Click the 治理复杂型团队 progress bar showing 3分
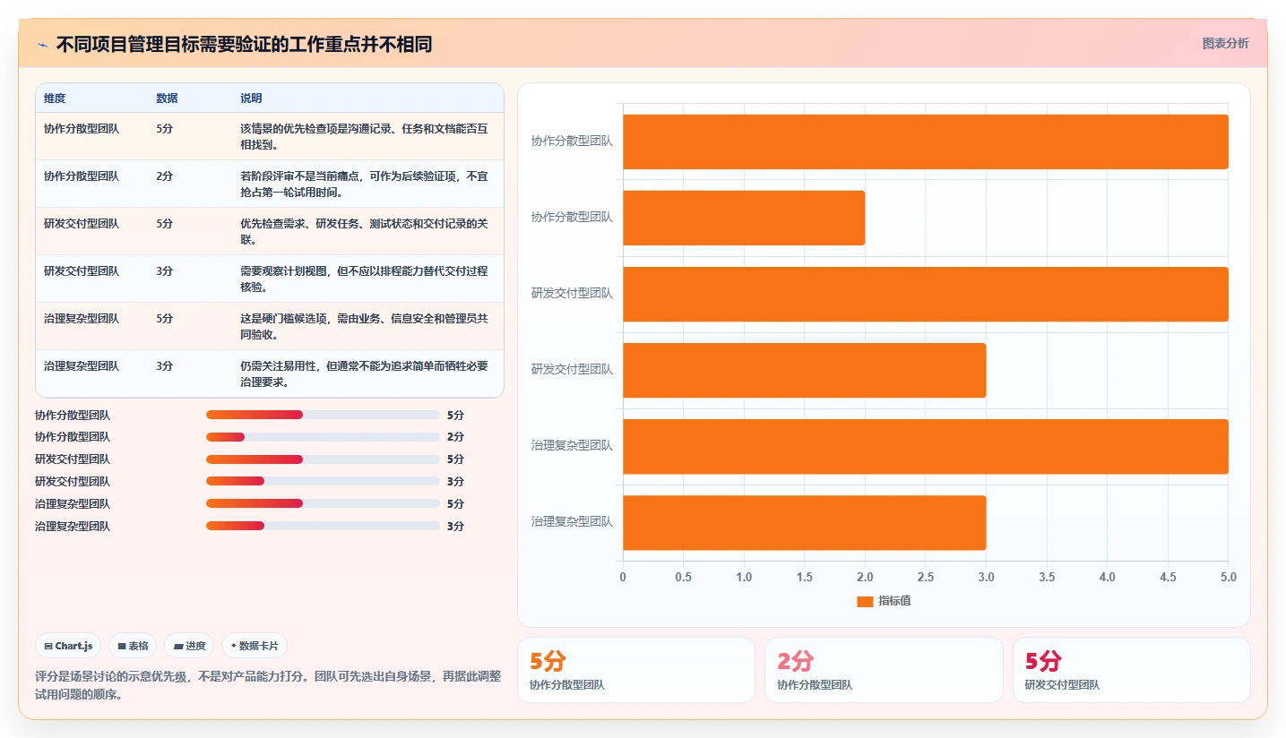 coord(323,526)
